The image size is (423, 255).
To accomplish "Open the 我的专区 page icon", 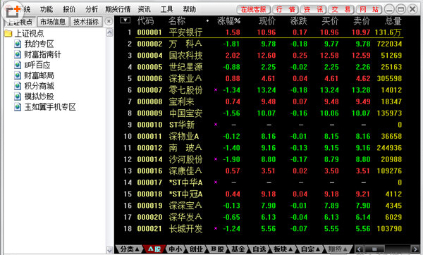I will [18, 44].
